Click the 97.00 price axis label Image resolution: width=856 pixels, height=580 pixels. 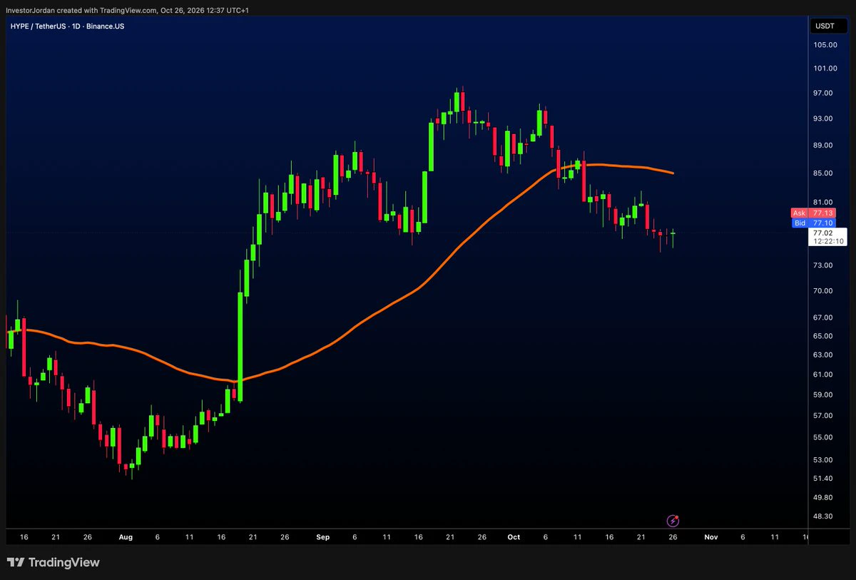coord(823,93)
